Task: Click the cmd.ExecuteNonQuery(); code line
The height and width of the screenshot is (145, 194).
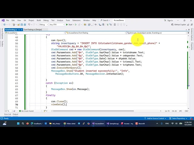Action: [66, 68]
